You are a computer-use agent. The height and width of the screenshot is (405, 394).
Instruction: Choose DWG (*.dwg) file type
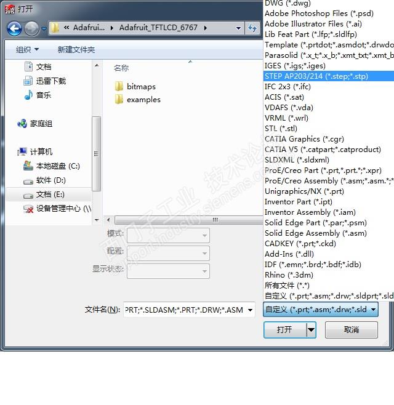point(328,3)
